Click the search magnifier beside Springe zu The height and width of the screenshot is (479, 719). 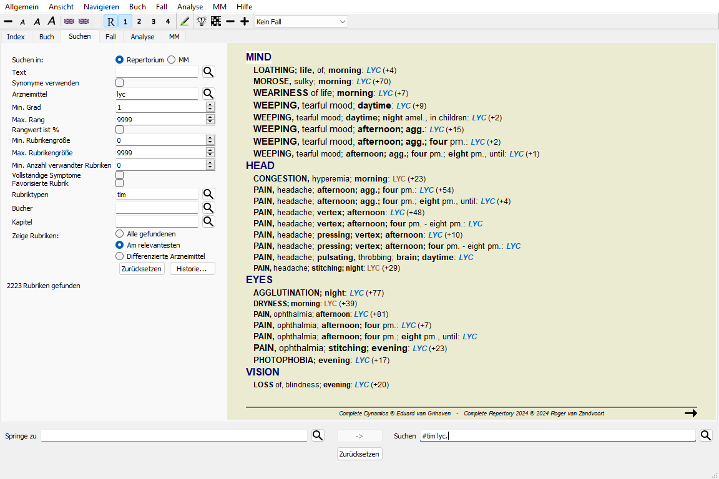[318, 435]
